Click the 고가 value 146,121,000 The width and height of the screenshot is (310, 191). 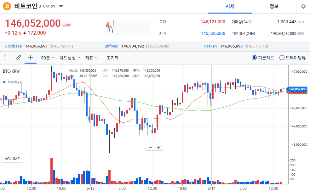(x=213, y=22)
